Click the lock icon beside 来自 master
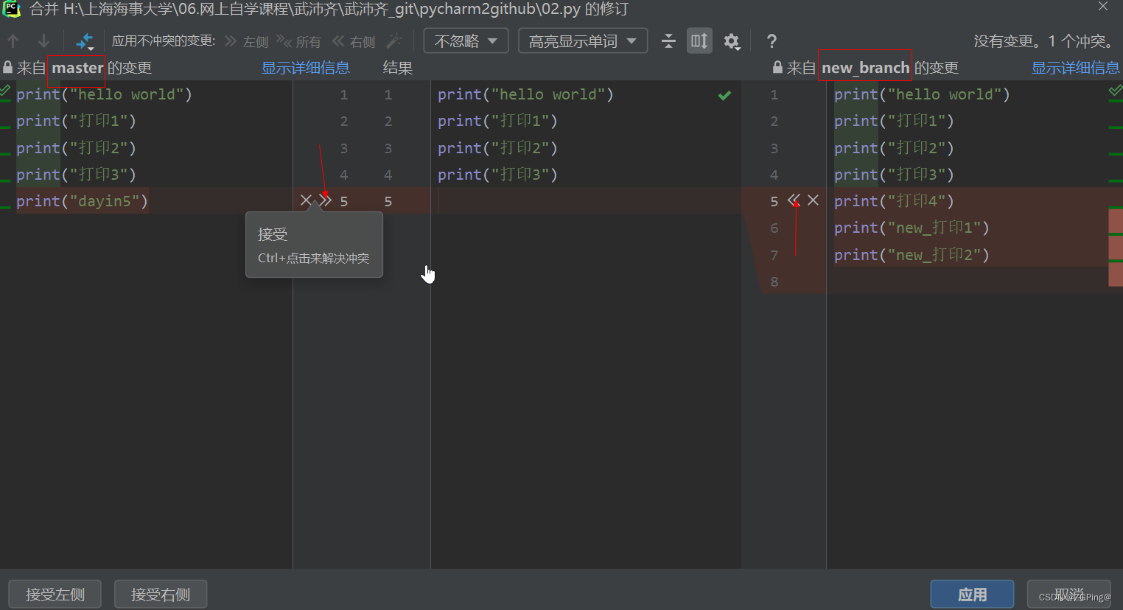This screenshot has width=1123, height=610. (x=8, y=68)
